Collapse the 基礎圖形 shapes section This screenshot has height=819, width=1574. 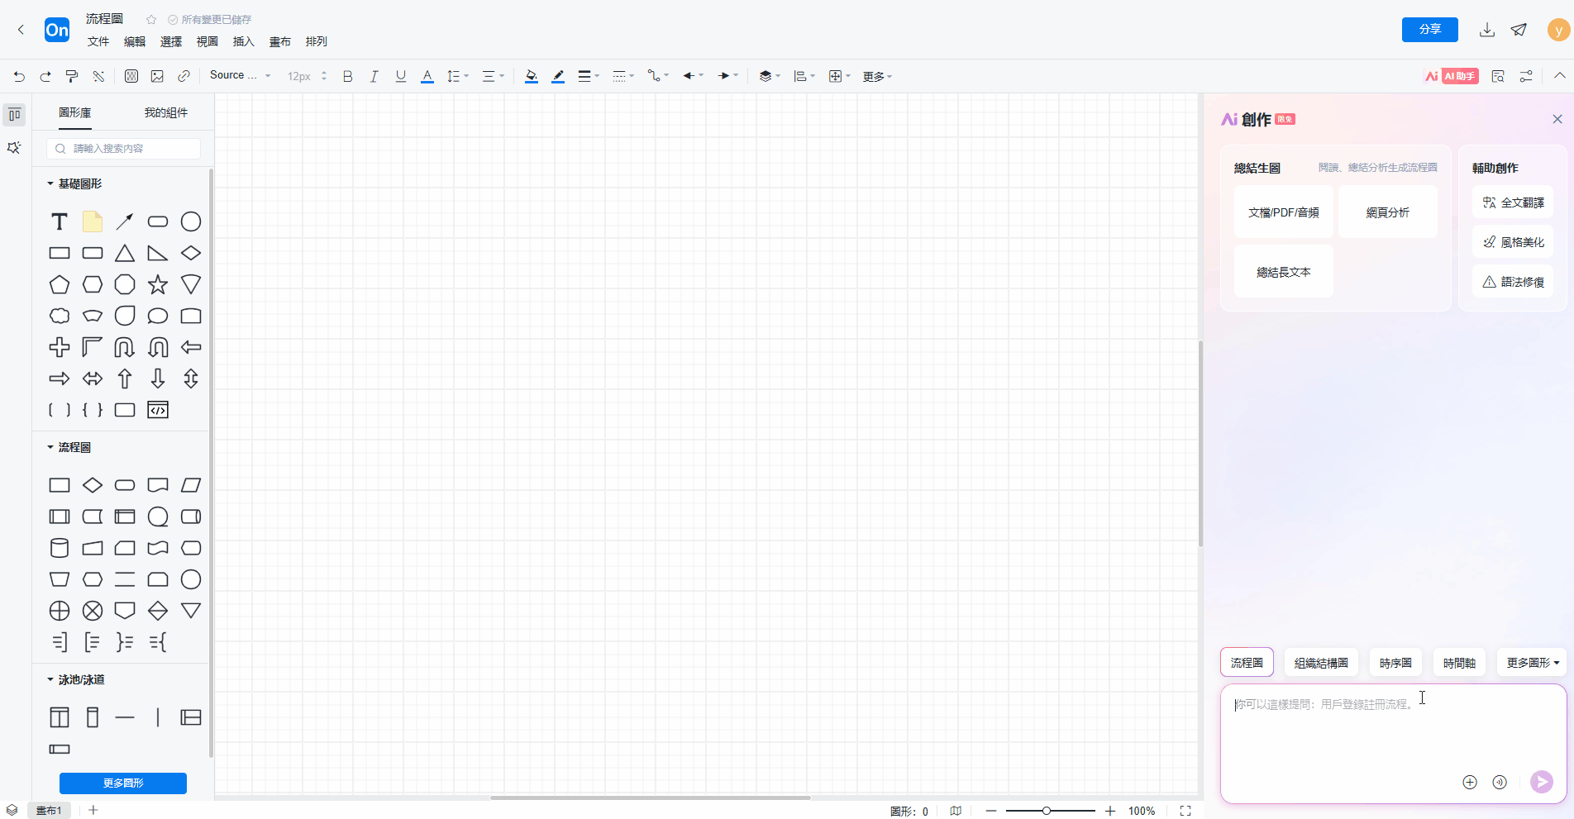click(x=50, y=183)
